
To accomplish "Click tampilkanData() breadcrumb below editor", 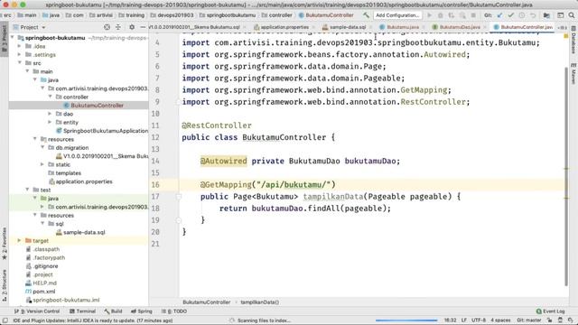I will [x=259, y=302].
